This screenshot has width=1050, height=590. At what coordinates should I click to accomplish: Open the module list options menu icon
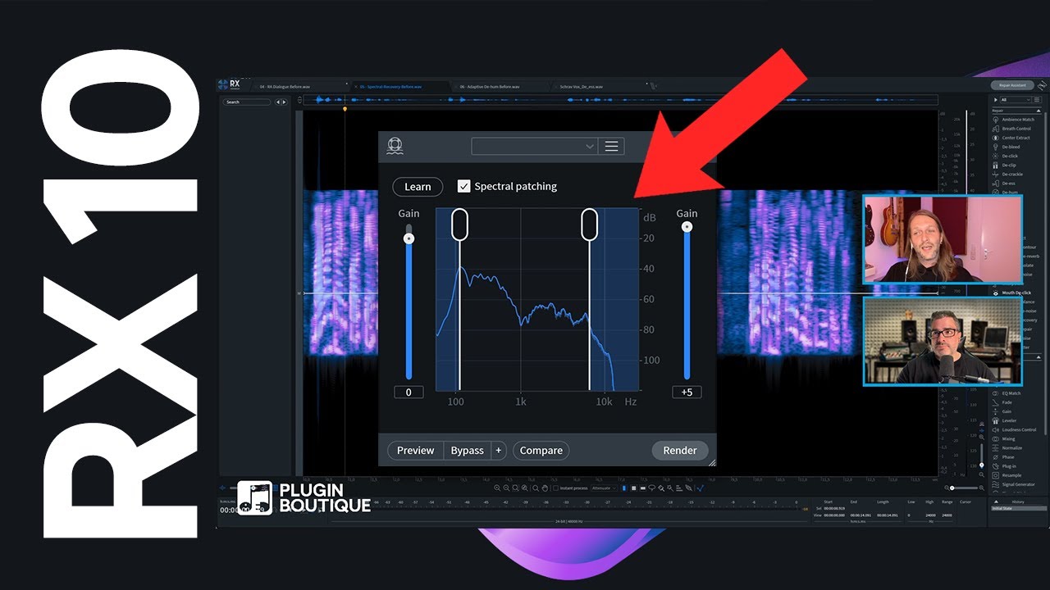[1037, 100]
